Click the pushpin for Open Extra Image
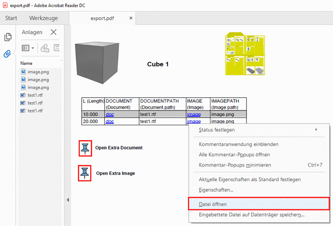The image size is (333, 226). (x=85, y=173)
